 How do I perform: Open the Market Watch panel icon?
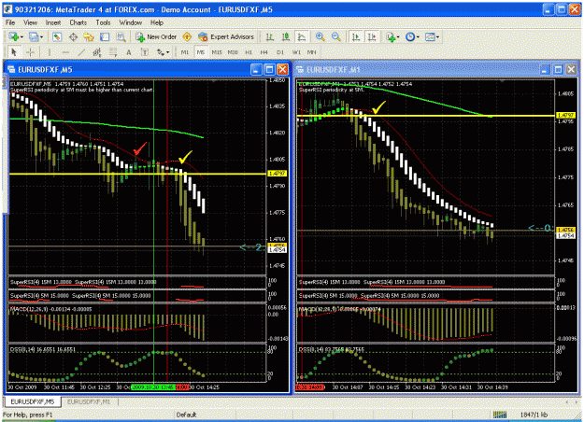tap(57, 36)
